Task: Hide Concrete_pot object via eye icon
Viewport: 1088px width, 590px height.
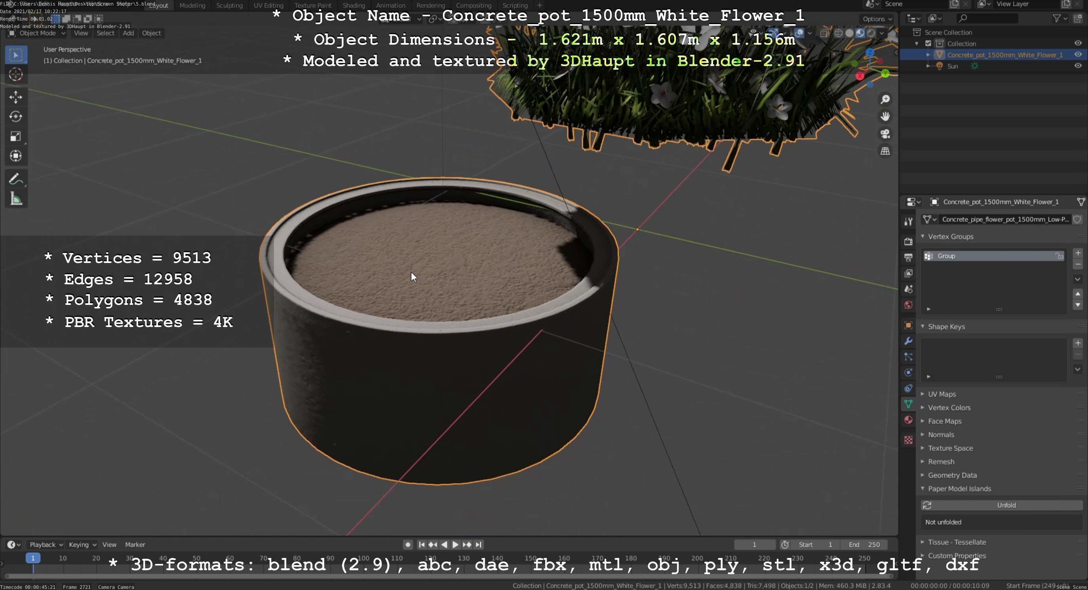Action: [1078, 55]
